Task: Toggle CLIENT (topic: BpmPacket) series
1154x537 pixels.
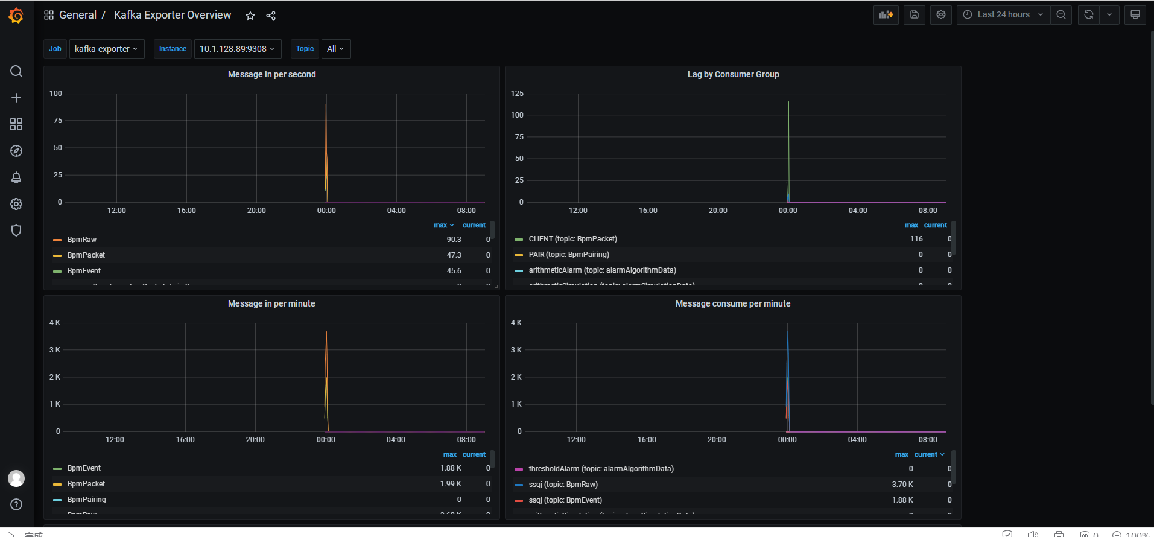Action: [x=573, y=239]
